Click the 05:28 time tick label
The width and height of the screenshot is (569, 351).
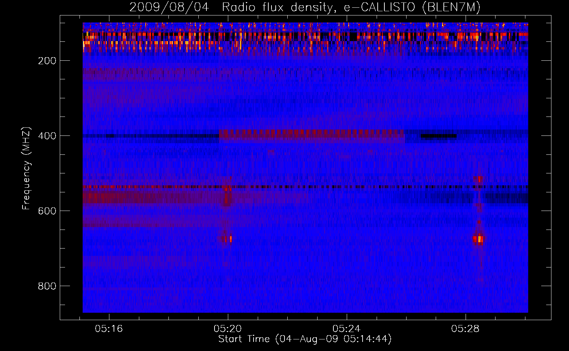pyautogui.click(x=465, y=329)
